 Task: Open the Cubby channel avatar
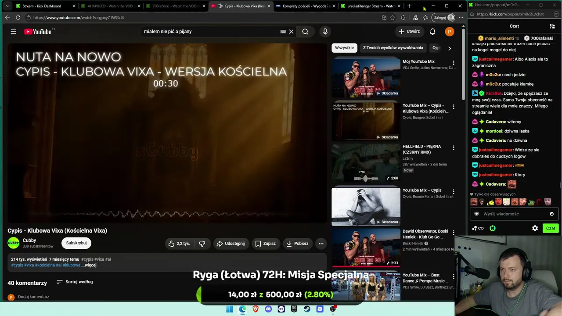coord(14,243)
